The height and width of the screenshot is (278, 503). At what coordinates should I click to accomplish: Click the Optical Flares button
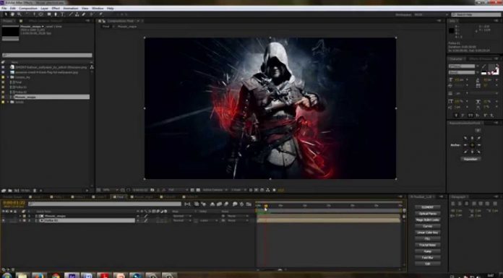coord(427,214)
